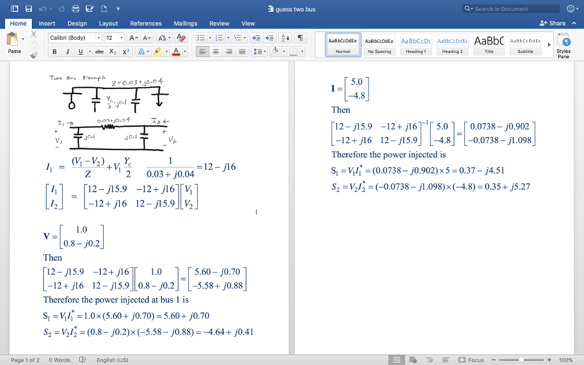The image size is (584, 365).
Task: Apply the Heading 1 style
Action: 415,44
